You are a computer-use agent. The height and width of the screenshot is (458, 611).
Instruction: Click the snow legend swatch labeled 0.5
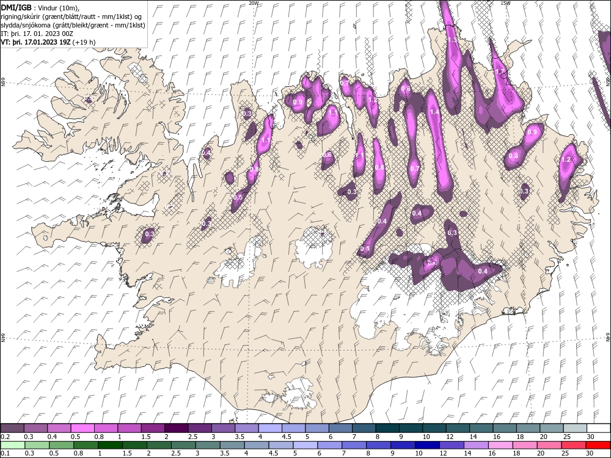pyautogui.click(x=82, y=428)
